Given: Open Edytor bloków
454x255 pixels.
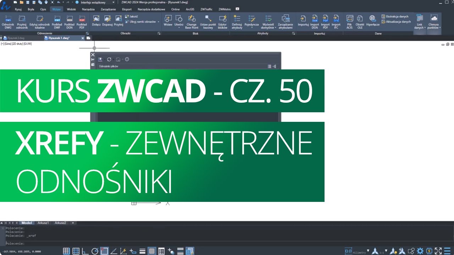Looking at the screenshot, I should coord(223,22).
